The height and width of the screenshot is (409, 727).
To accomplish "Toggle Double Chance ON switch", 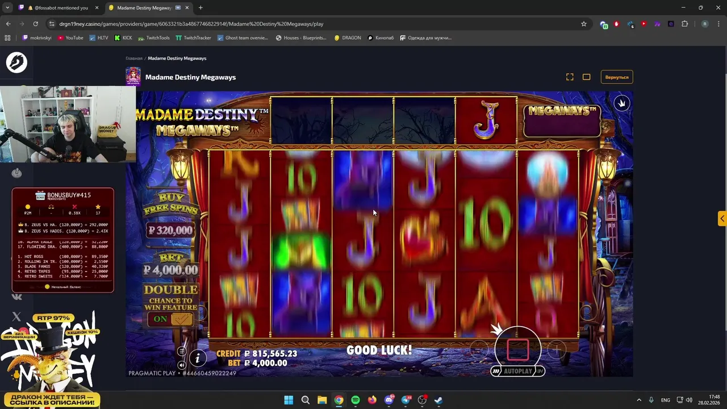I will click(170, 319).
